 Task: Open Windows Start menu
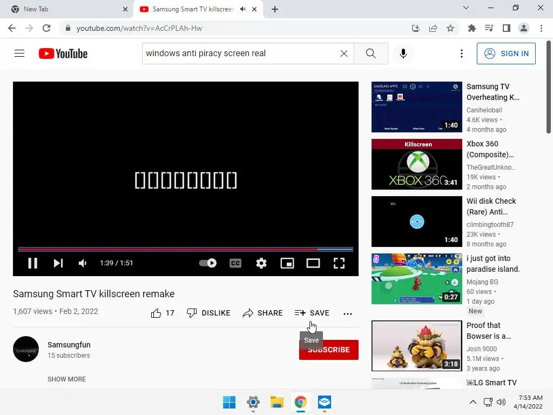[229, 402]
